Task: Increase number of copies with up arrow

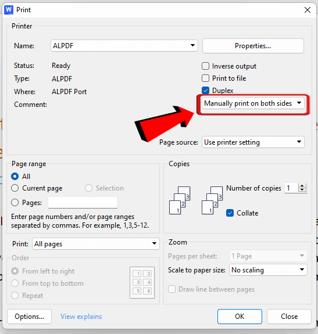Action: point(302,186)
